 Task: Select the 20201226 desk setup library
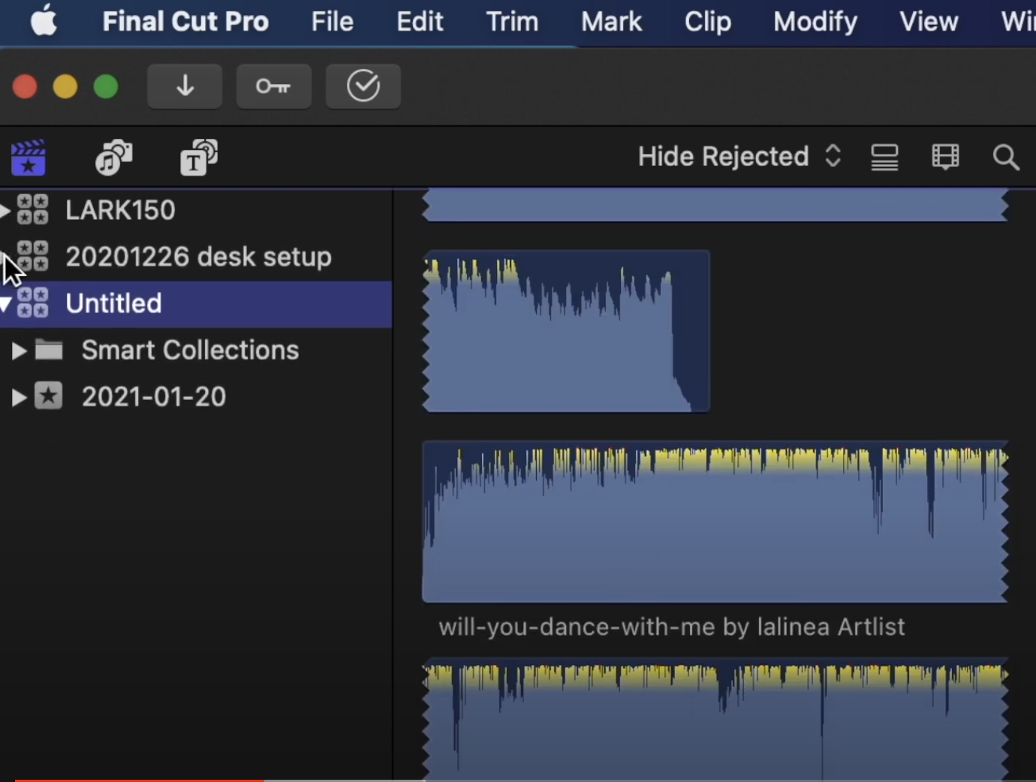[x=198, y=257]
